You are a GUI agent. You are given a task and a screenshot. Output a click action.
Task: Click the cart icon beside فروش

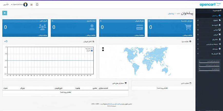pos(220,34)
